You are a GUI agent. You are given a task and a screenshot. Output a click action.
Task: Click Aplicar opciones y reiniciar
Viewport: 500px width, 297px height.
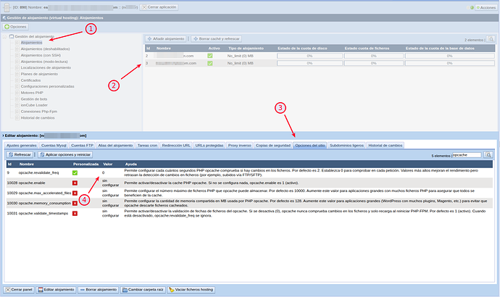[65, 155]
